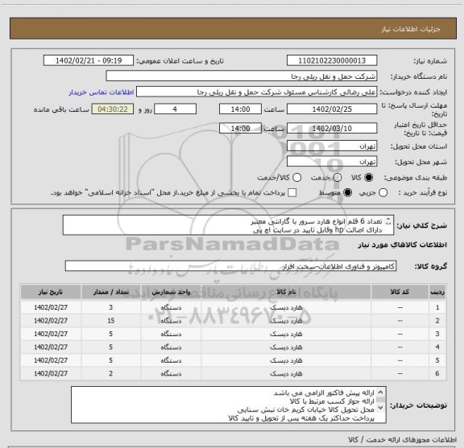Viewport: 464px width, 448px height.
Task: Select the جزیی purchase type radio
Action: [x=383, y=193]
